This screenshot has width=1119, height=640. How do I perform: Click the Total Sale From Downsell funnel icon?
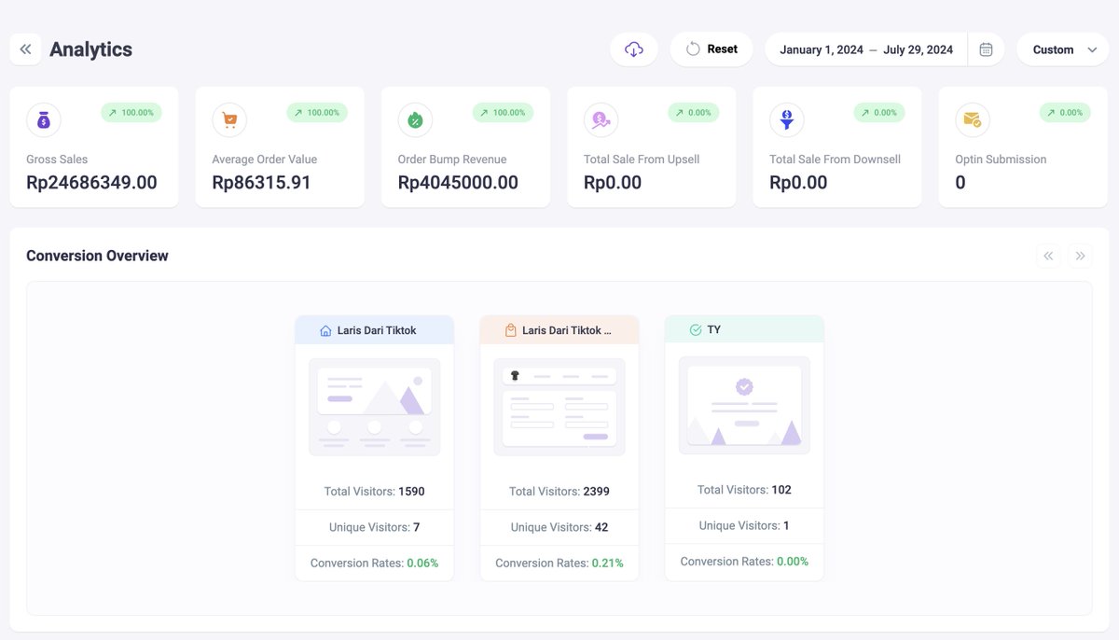point(786,120)
